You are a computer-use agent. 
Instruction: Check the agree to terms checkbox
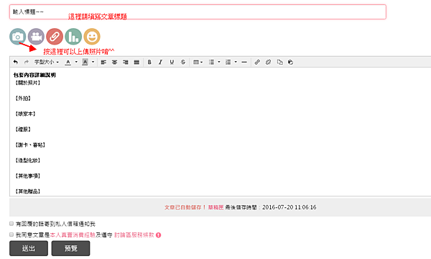tap(11, 235)
